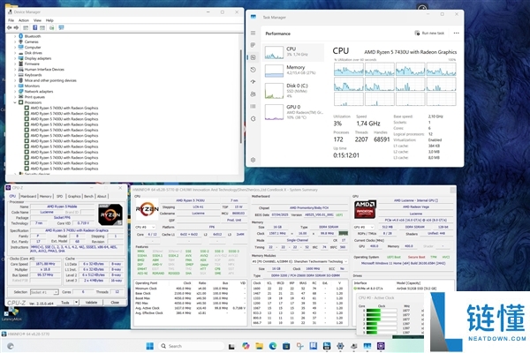Open Help menu in Device Manager
This screenshot has width=530, height=353.
[x=49, y=20]
